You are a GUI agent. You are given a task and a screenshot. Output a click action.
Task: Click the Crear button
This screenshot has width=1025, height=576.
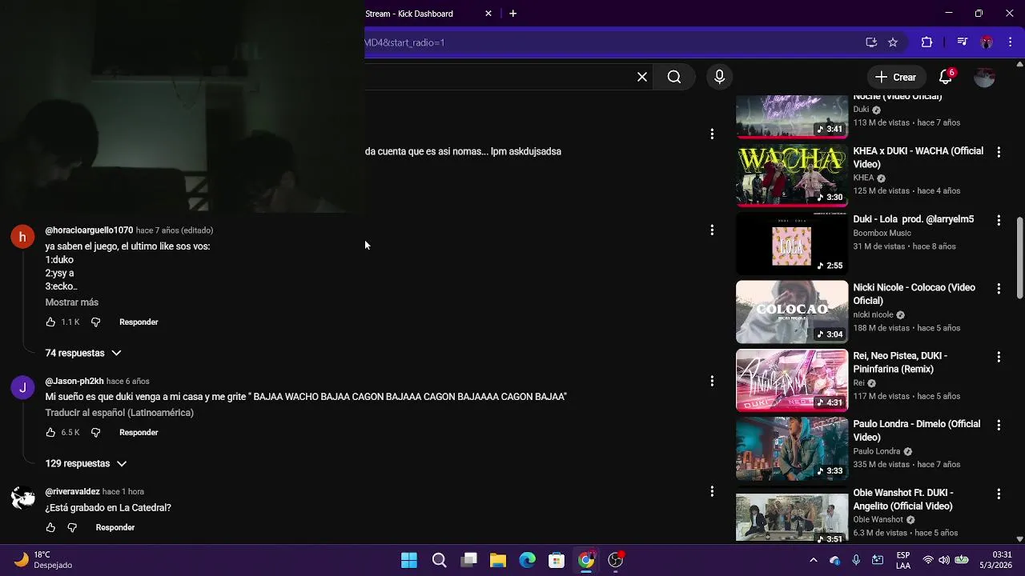coord(895,77)
